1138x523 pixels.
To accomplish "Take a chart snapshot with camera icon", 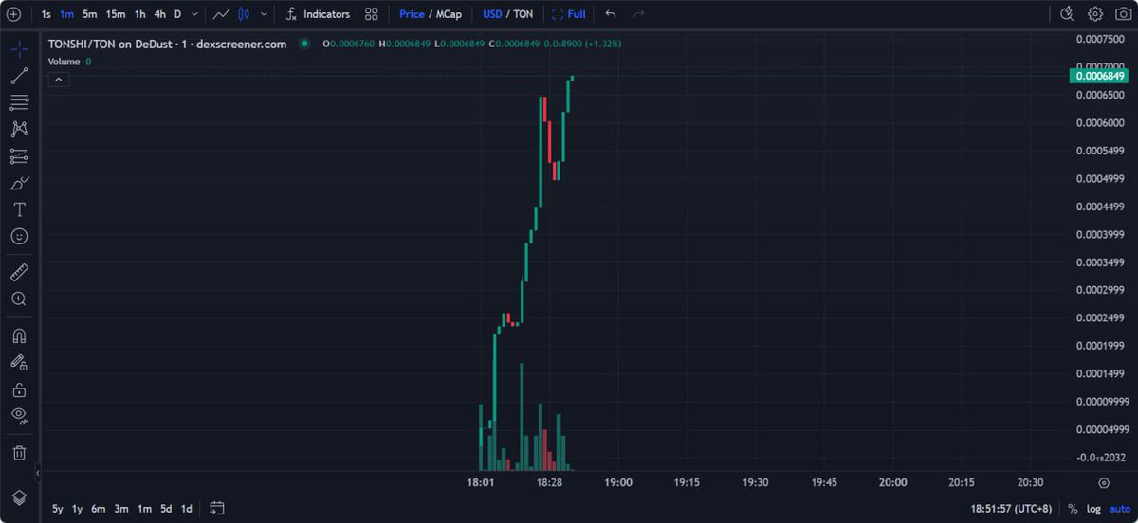I will pos(1123,14).
